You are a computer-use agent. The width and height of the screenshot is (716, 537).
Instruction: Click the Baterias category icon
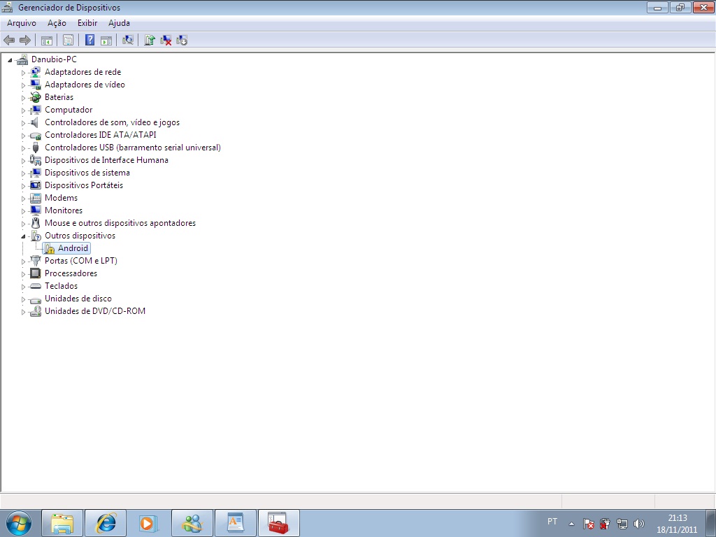coord(35,97)
